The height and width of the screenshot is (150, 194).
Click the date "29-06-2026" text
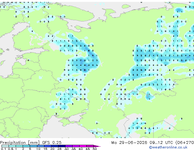click(133, 143)
